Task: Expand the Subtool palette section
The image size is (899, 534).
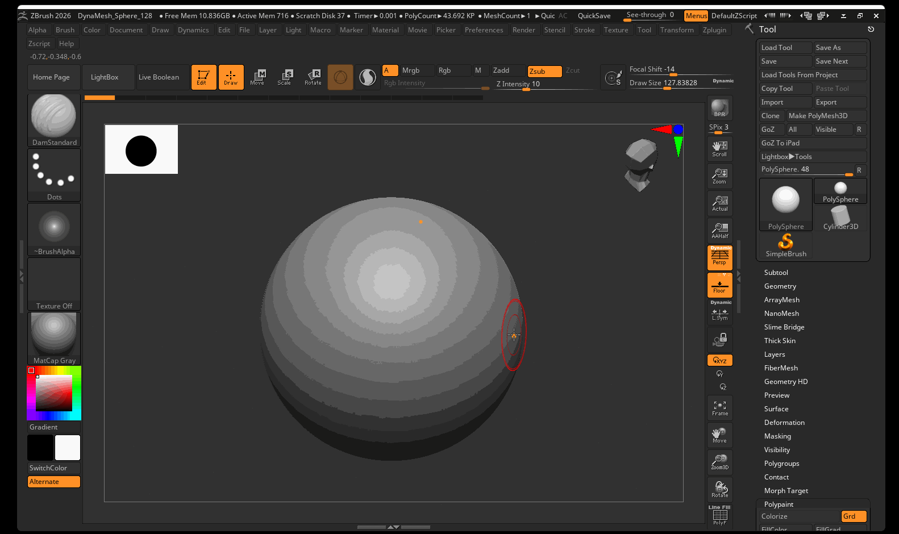Action: click(x=776, y=273)
